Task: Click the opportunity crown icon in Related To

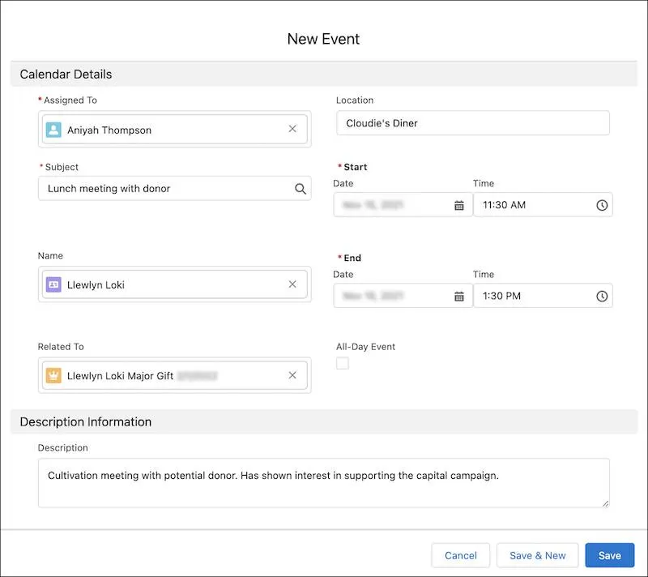Action: [53, 376]
